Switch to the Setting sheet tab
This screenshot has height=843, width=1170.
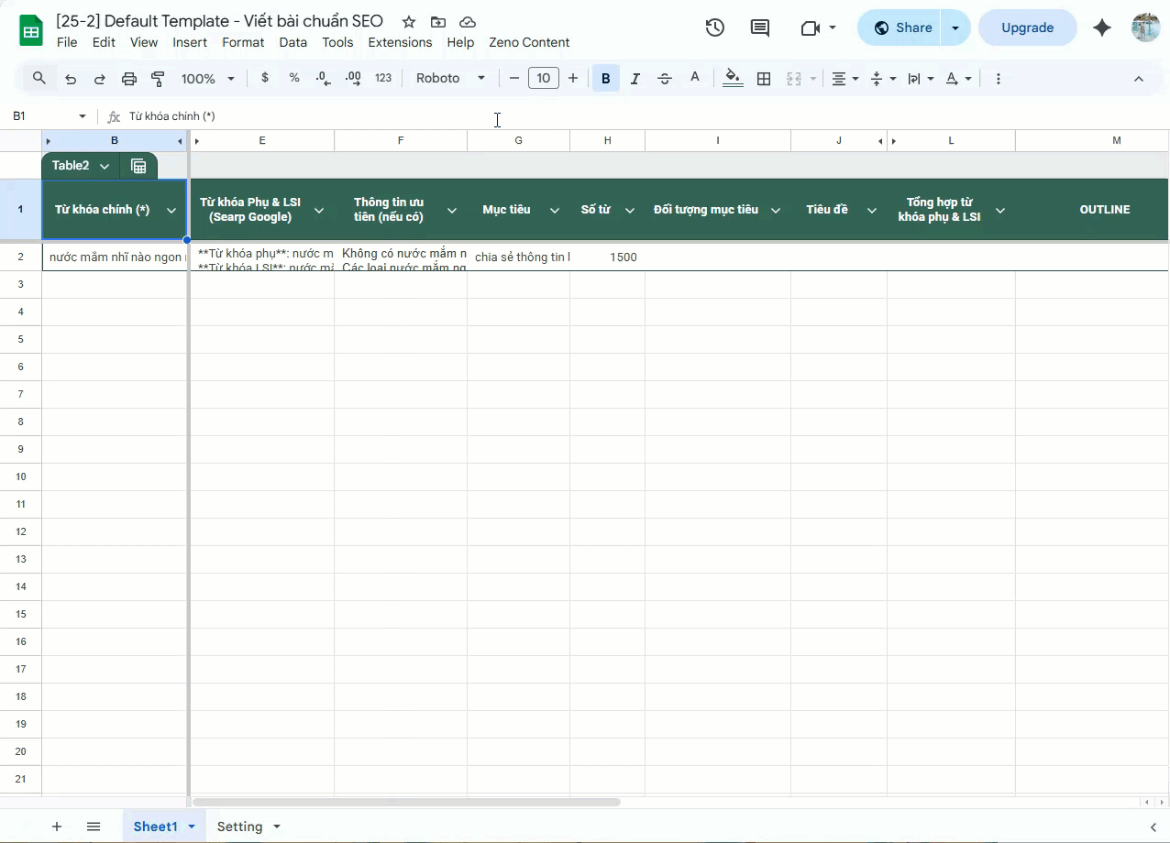(x=240, y=827)
